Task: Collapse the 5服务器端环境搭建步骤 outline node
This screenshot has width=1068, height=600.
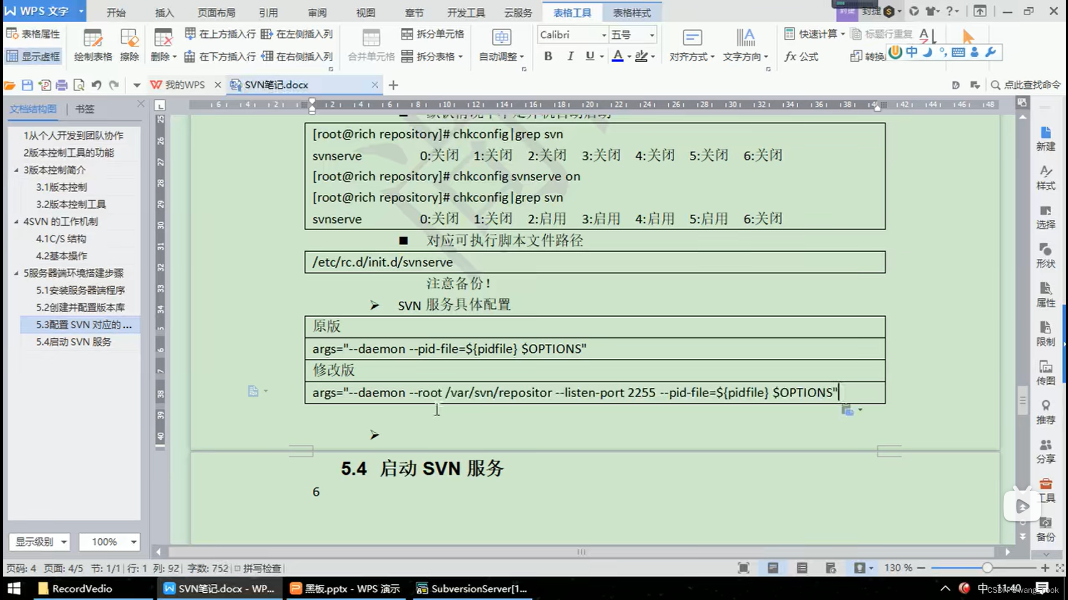Action: (16, 273)
